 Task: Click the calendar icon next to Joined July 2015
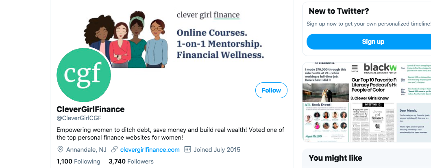[x=187, y=150]
